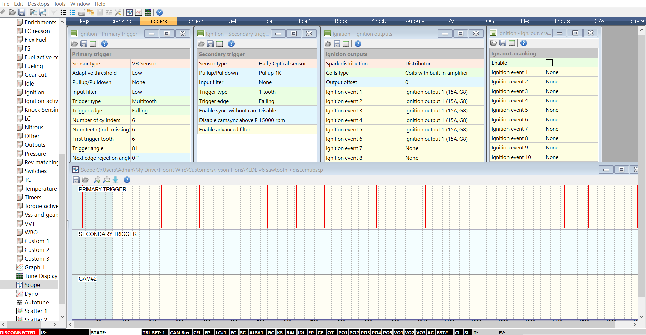Viewport: 646px width, 335px height.
Task: Click the red graph log icon
Action: [x=139, y=12]
